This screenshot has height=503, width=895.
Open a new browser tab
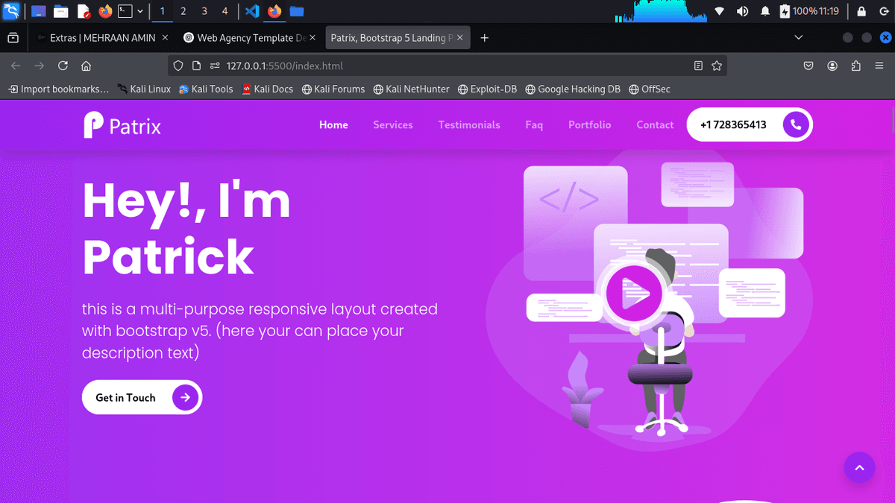coord(485,37)
